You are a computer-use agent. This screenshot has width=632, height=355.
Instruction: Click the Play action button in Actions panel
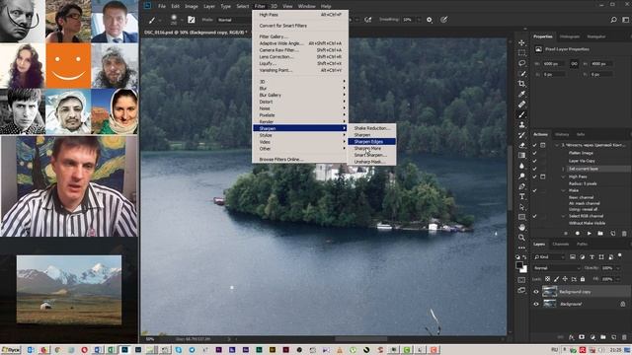tap(590, 234)
